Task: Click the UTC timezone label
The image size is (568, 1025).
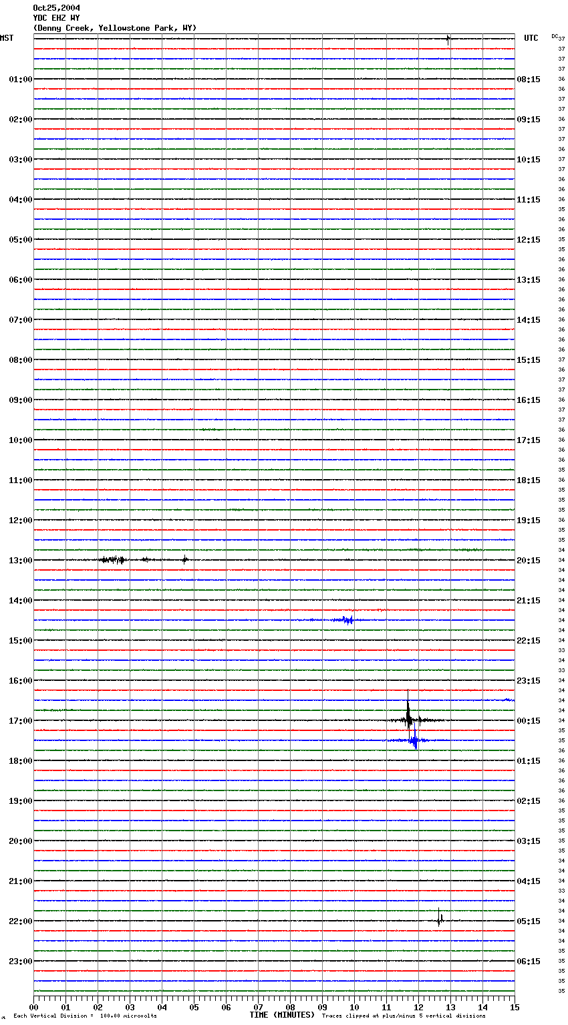Action: coord(531,38)
